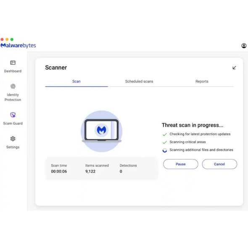Click the red close window button
The image size is (248, 248).
pos(2,40)
